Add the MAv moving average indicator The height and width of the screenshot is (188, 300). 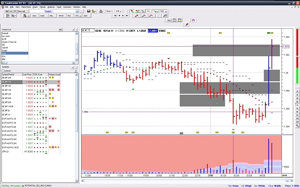[x=35, y=16]
